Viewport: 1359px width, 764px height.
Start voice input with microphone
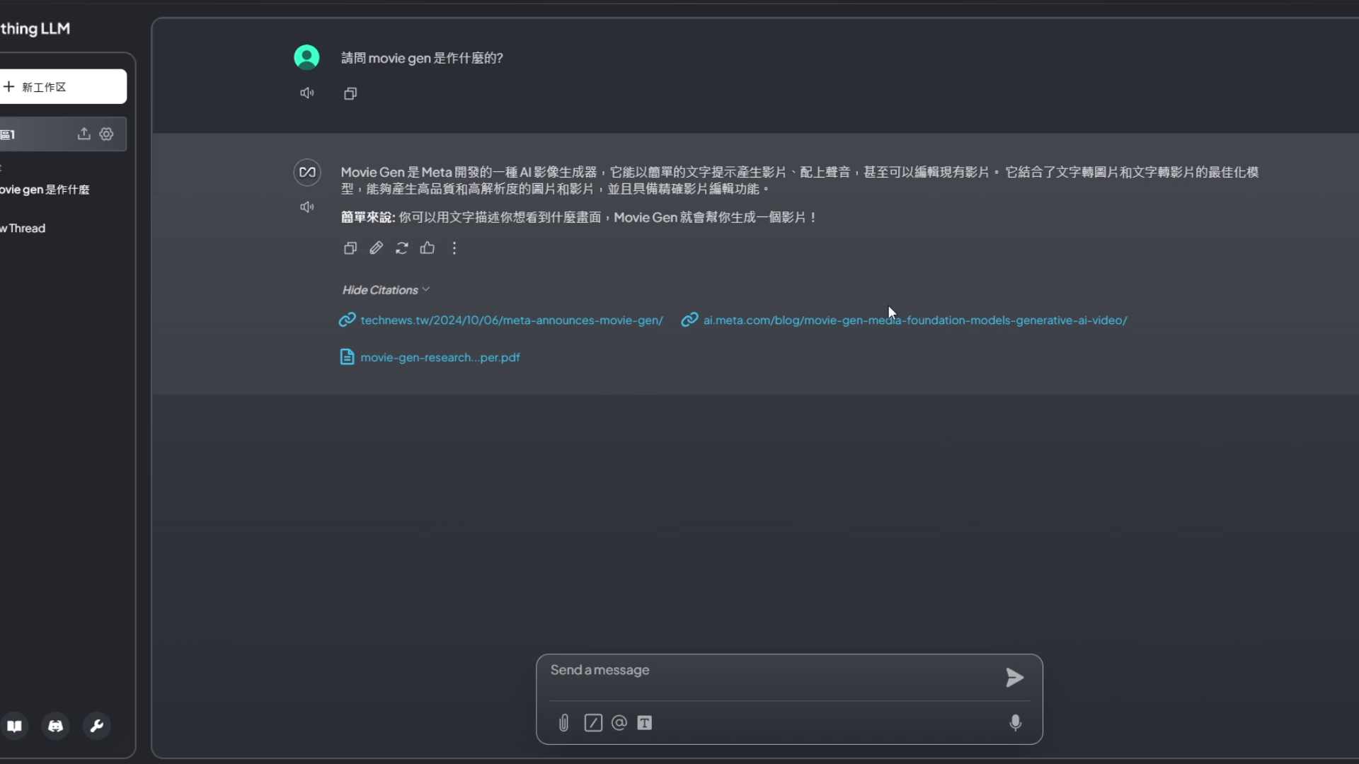click(x=1016, y=723)
